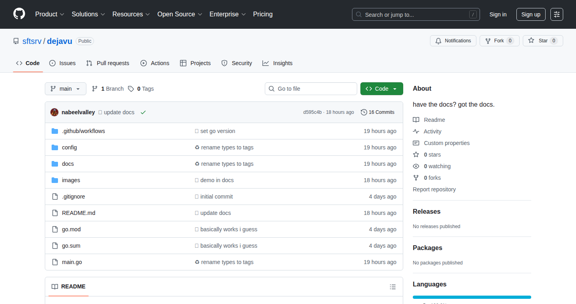Click 'initial commit' message
Viewport: 576px width, 304px height.
217,197
